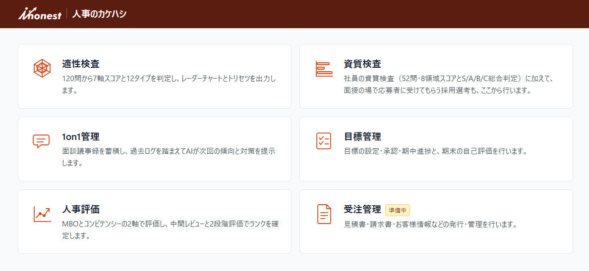Click the 1on1管理 description about 面談議事録
The height and width of the screenshot is (271, 589).
click(169, 157)
